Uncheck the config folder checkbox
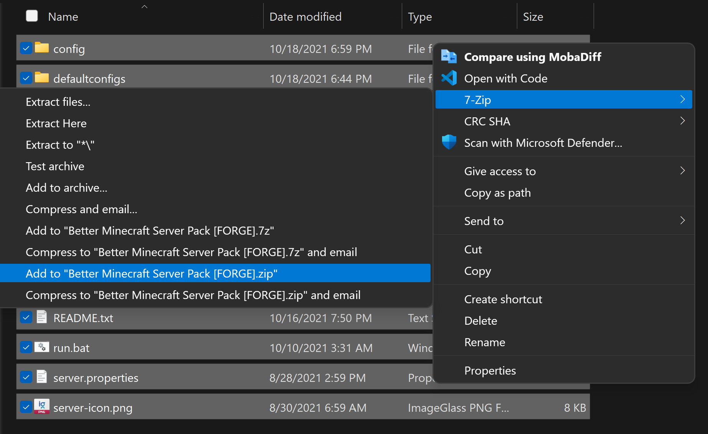Viewport: 708px width, 434px height. pyautogui.click(x=26, y=48)
